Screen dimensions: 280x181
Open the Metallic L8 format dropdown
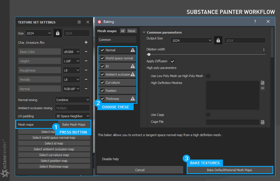pyautogui.click(x=71, y=80)
